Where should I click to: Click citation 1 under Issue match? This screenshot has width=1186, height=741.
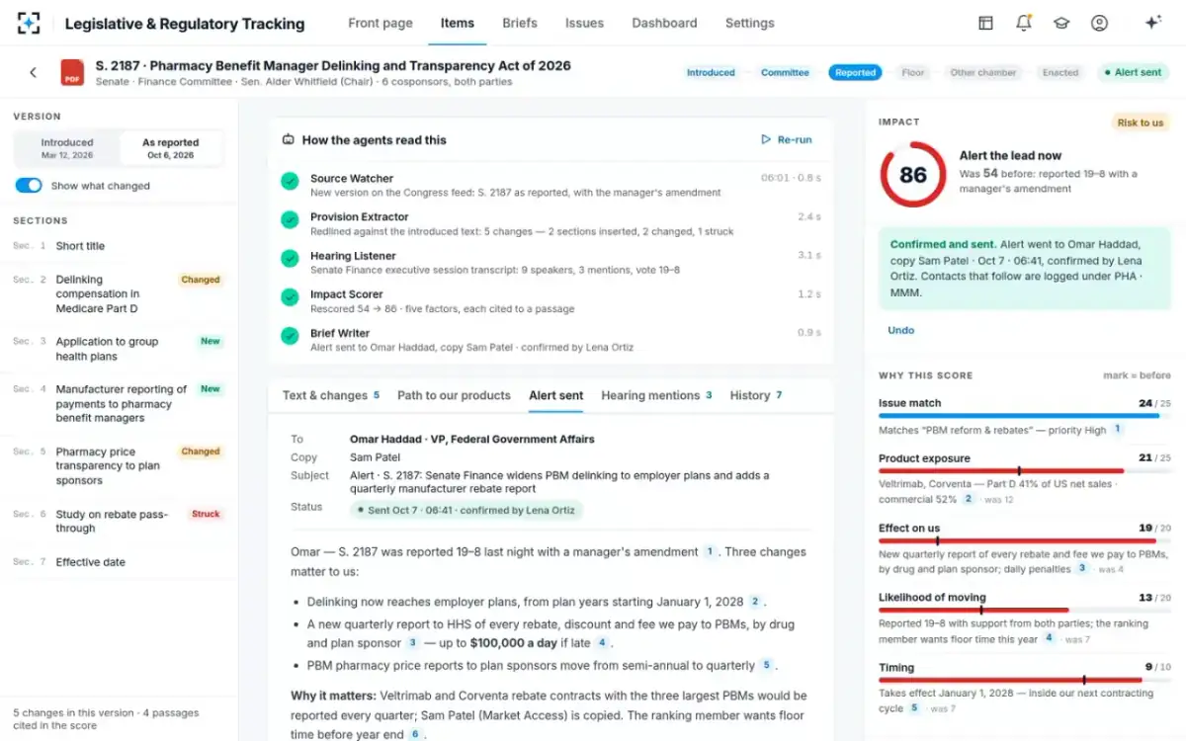[x=1118, y=430]
